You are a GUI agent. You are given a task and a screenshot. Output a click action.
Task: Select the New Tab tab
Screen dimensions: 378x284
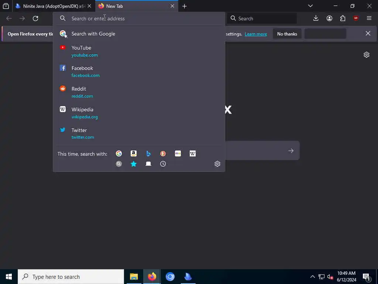(x=137, y=6)
